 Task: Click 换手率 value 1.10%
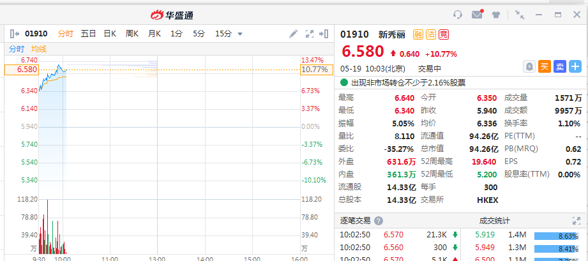570,123
